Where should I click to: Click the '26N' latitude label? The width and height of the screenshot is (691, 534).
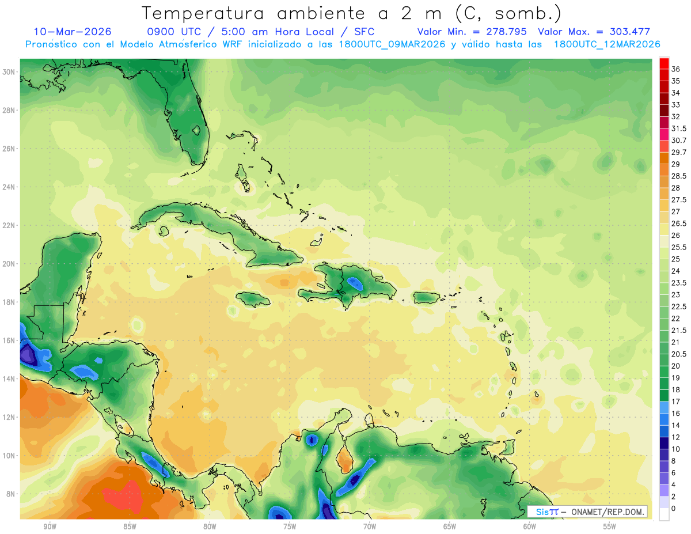coord(9,149)
